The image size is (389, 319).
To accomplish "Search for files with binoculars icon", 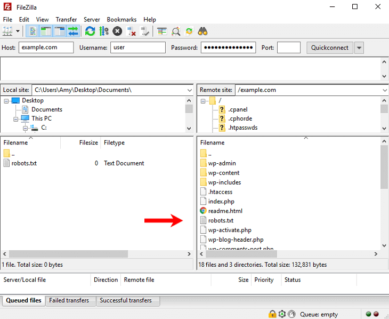I will (202, 31).
